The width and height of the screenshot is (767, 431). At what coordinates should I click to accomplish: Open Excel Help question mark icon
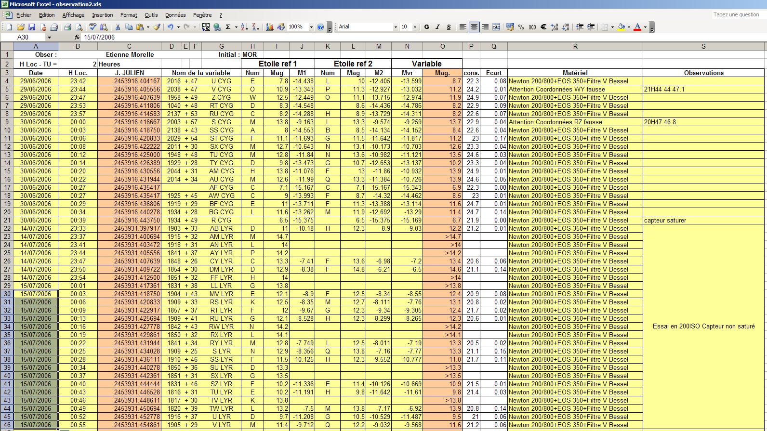click(x=320, y=27)
